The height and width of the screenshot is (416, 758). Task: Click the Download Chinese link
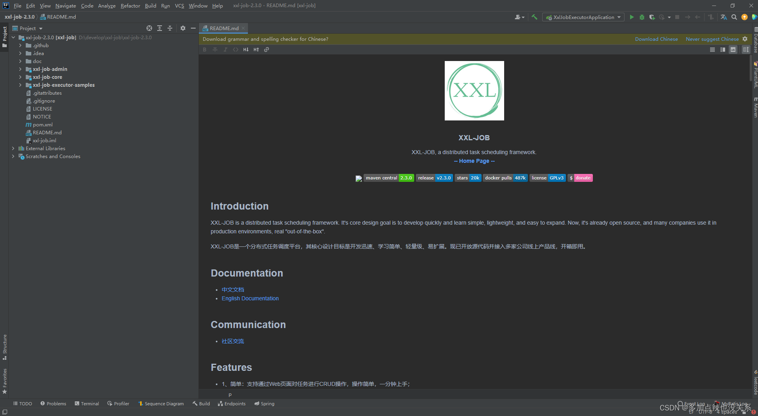[656, 39]
